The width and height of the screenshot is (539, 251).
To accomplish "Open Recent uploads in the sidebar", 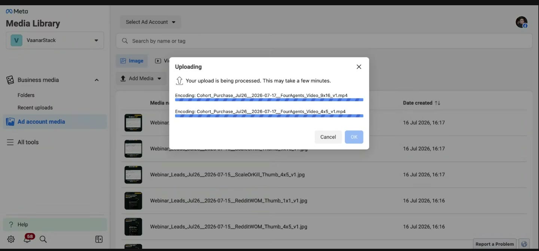I will 35,108.
